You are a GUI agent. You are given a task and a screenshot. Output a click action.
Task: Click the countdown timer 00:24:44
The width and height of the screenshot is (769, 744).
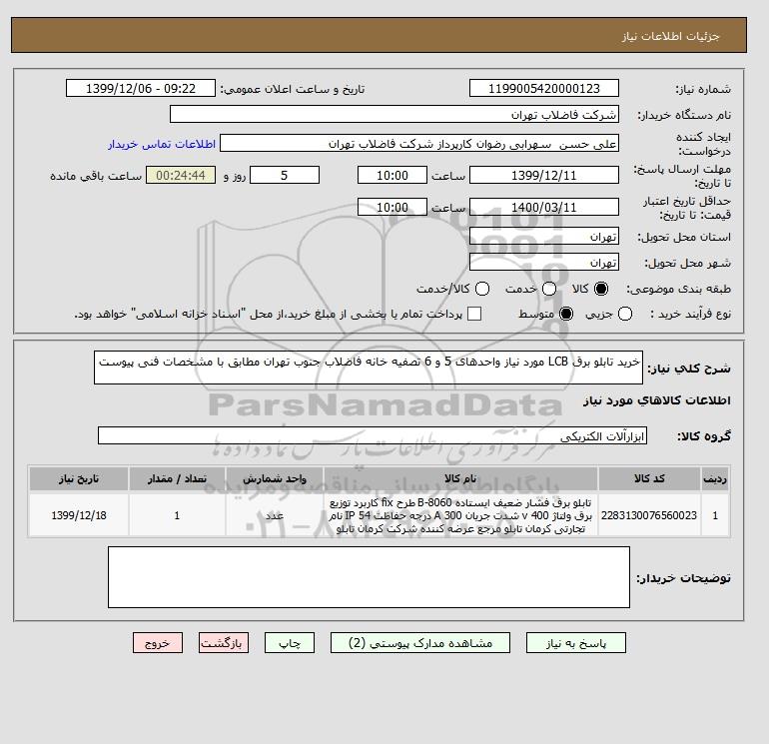click(x=181, y=175)
